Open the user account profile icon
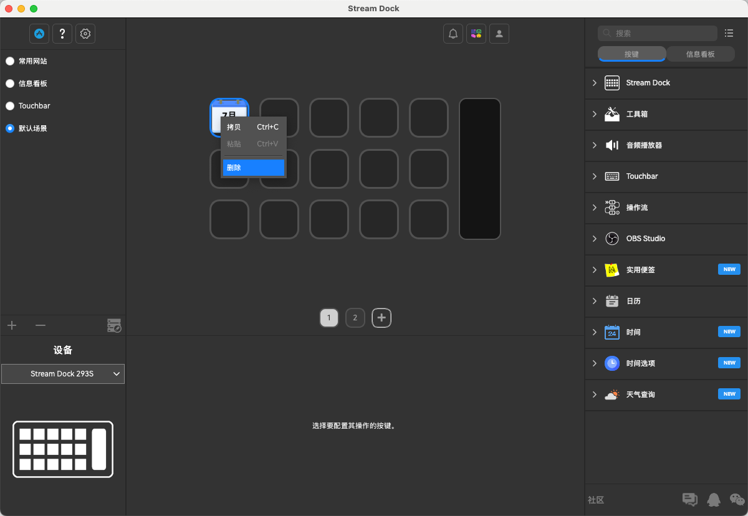Viewport: 748px width, 516px height. [x=499, y=34]
